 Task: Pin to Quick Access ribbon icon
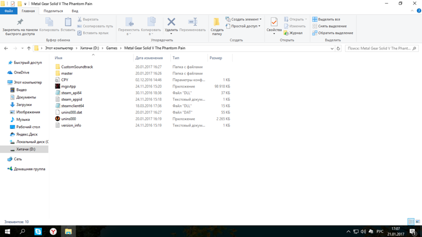click(x=20, y=22)
